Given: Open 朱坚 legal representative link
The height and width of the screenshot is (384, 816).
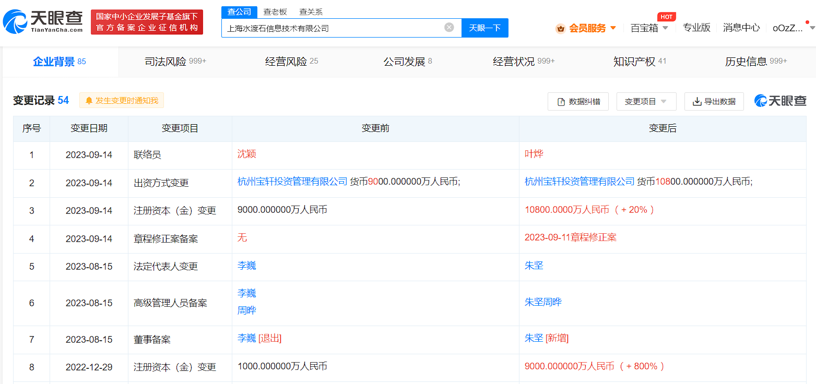Looking at the screenshot, I should click(x=534, y=266).
